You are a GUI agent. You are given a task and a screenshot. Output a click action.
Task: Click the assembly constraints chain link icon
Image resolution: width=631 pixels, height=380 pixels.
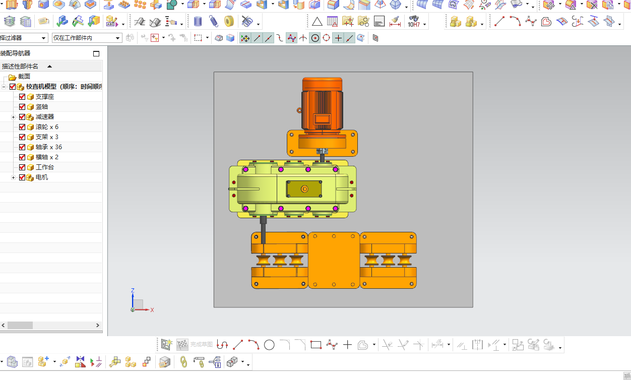tap(184, 361)
